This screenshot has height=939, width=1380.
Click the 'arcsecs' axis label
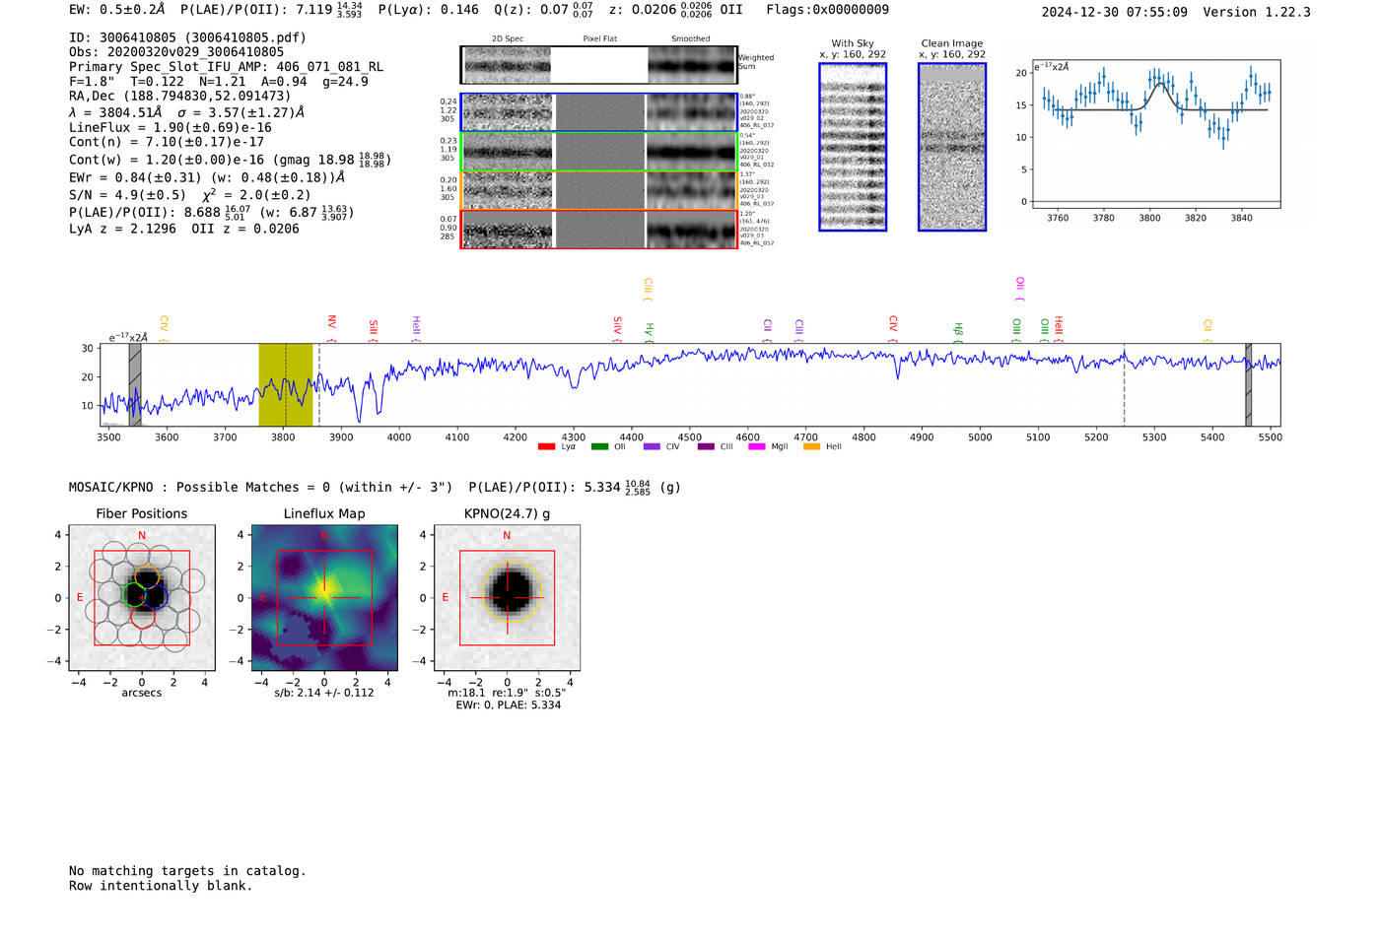coord(142,693)
